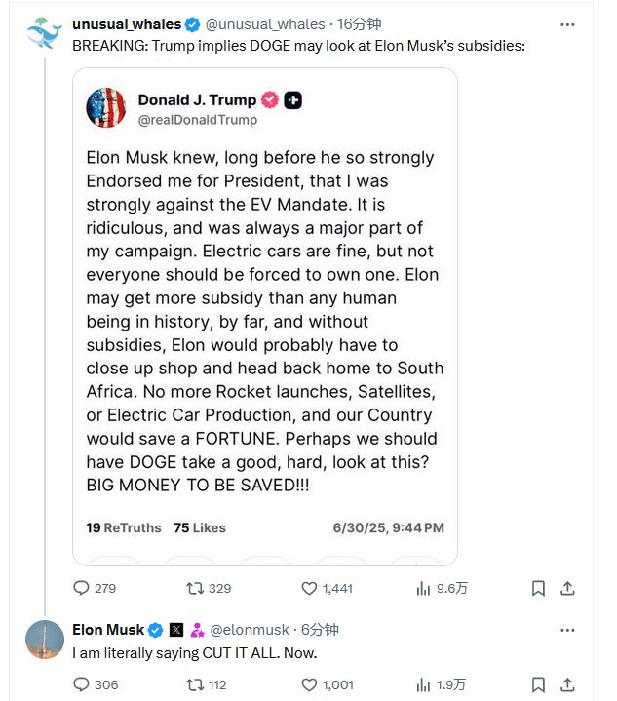Viewport: 617px width, 701px height.
Task: Reply to the unusual_whales post
Action: coord(83,588)
